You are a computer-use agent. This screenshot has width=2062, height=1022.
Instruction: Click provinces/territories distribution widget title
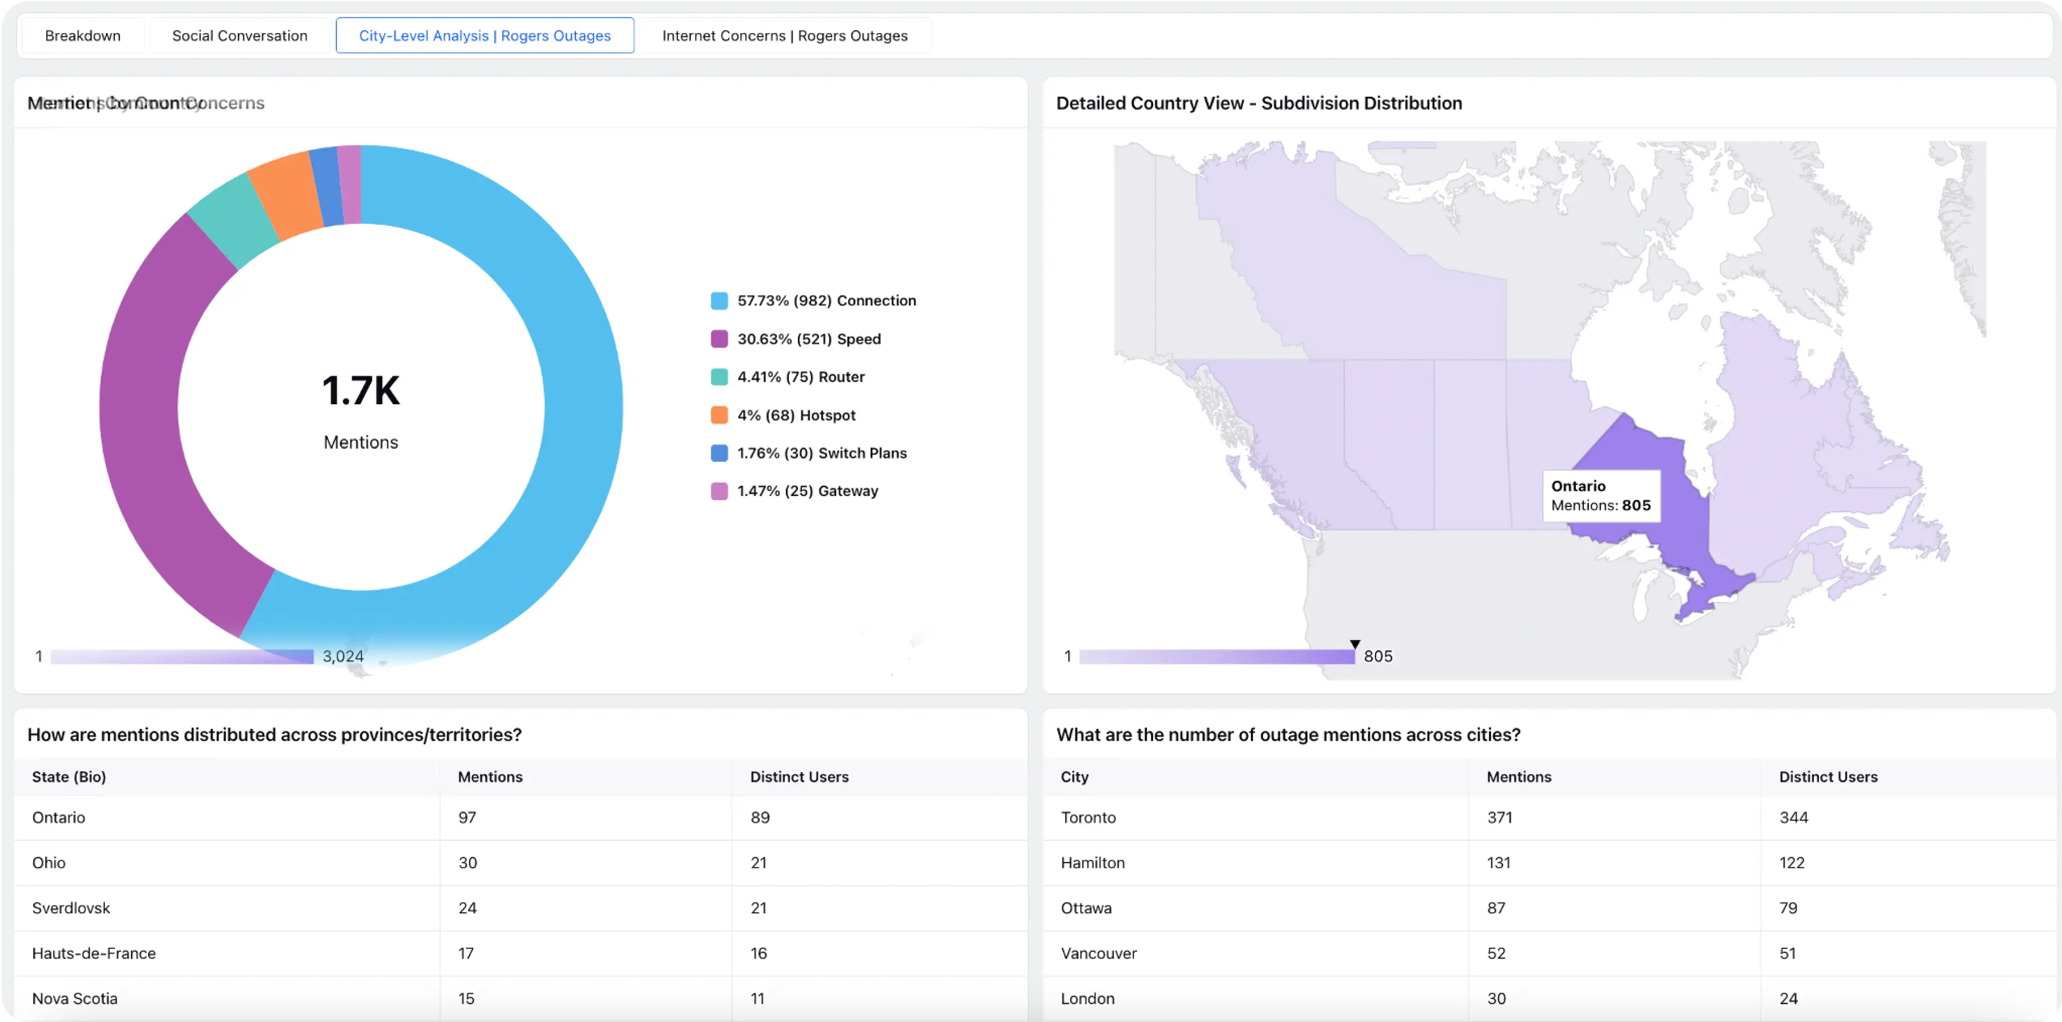(275, 735)
